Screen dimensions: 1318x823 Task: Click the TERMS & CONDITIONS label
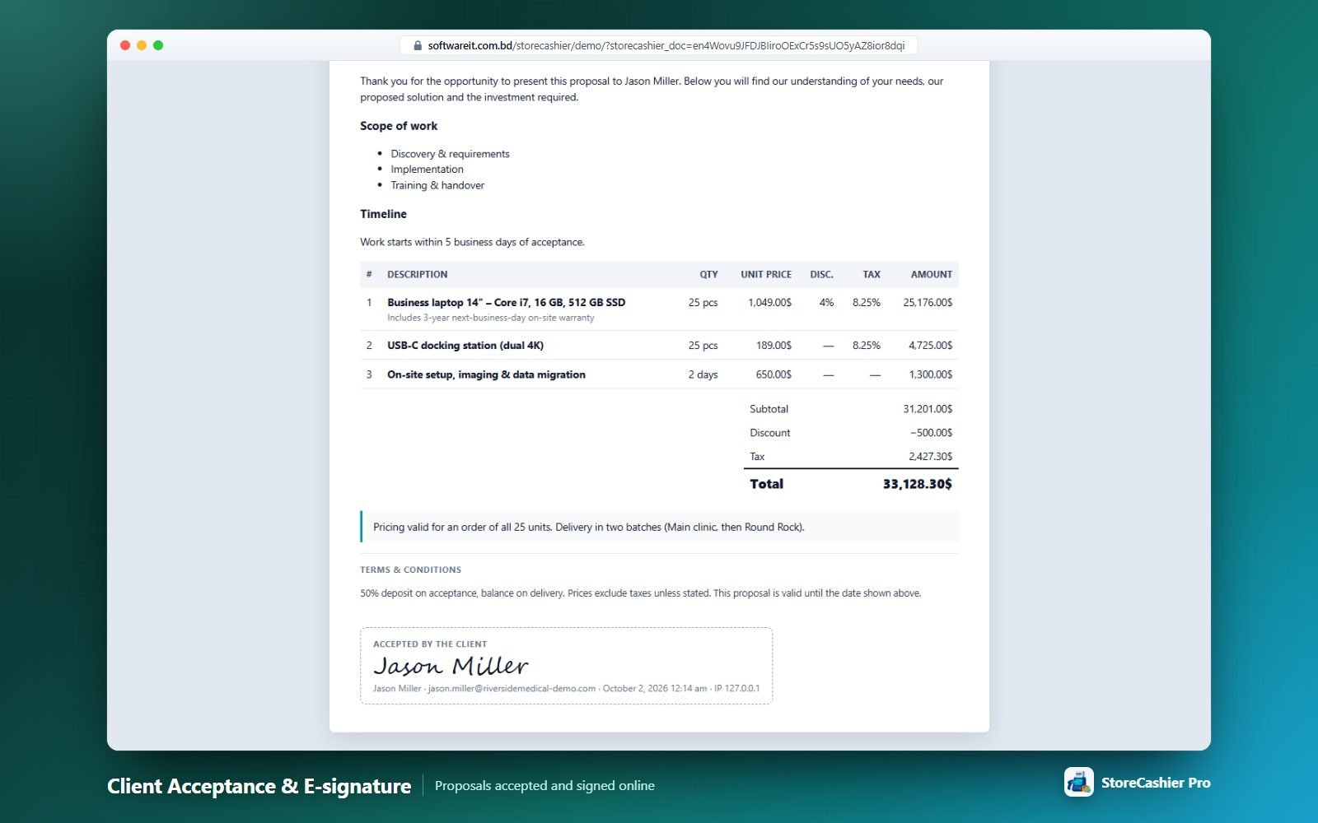(410, 570)
